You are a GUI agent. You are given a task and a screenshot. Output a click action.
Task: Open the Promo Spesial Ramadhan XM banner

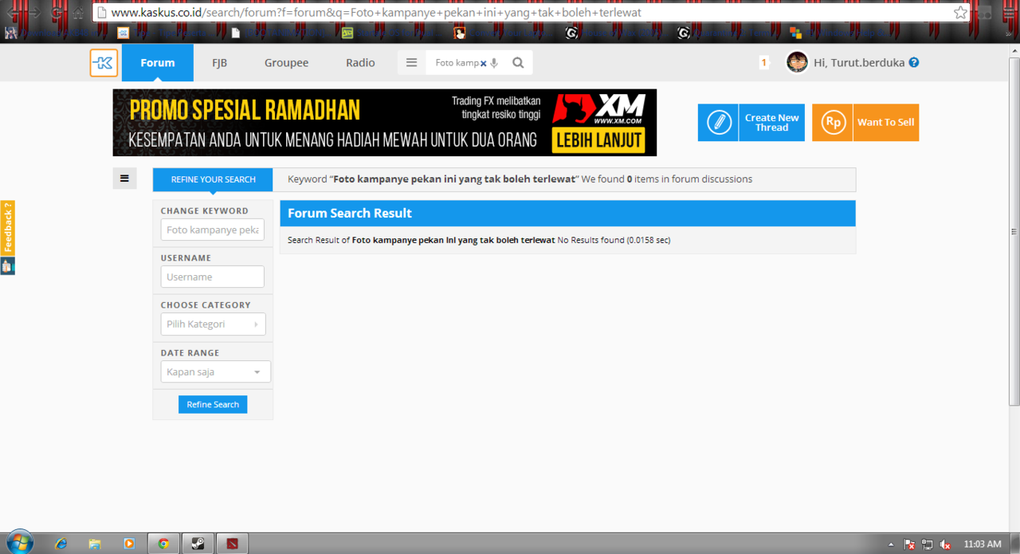[x=385, y=122]
